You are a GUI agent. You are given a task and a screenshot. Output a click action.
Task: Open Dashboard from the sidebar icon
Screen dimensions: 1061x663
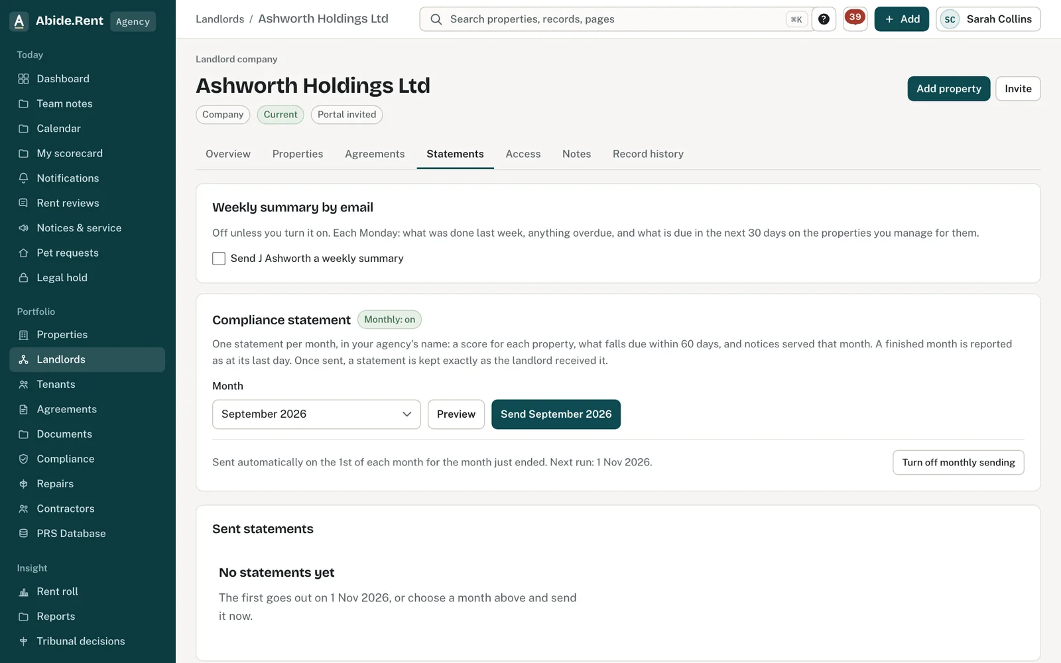(23, 79)
